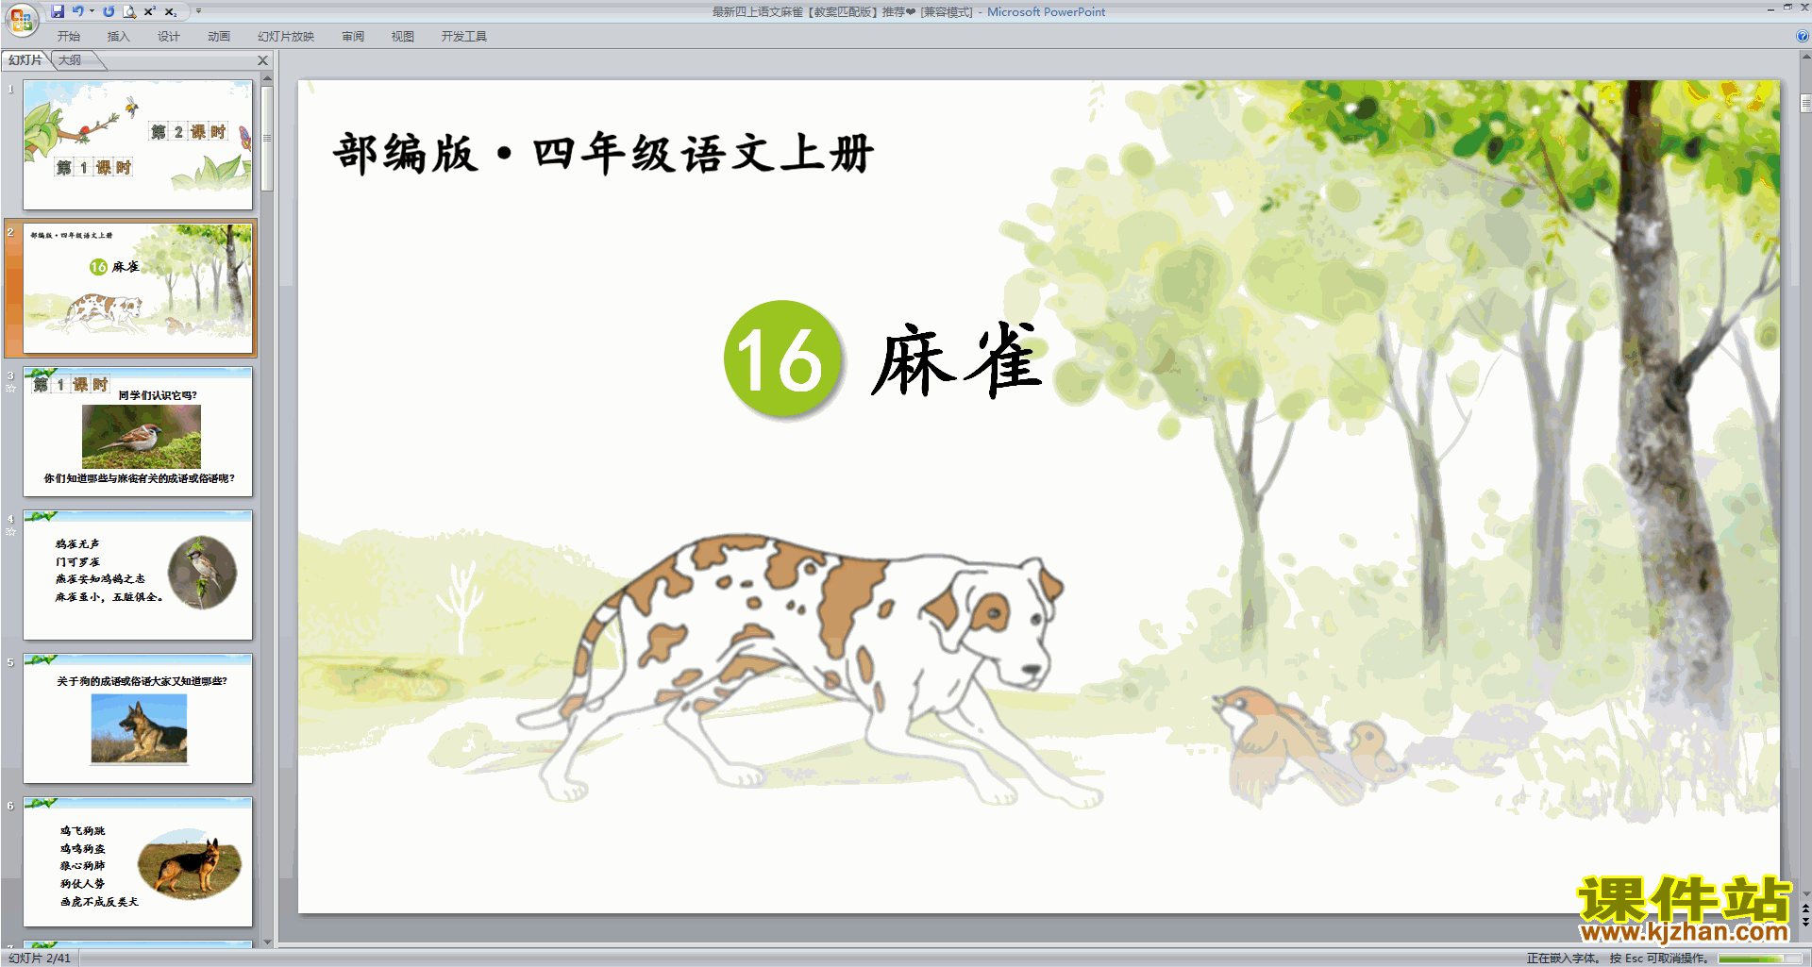Open the 动画 ribbon tab

click(x=219, y=37)
